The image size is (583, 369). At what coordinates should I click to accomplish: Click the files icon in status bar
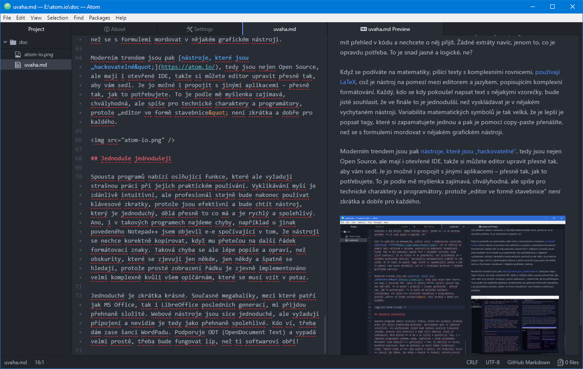pos(560,362)
